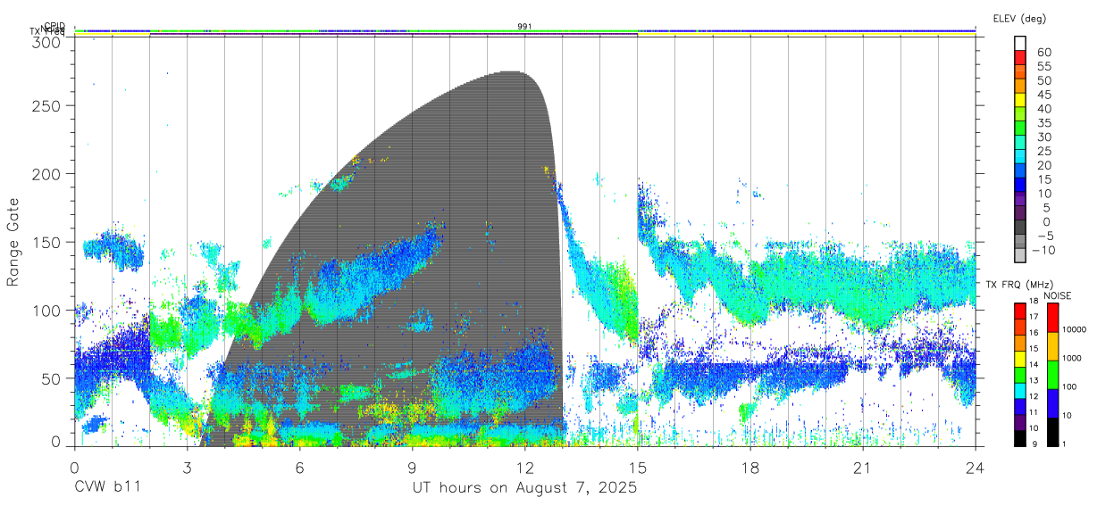
Task: Select the "50" tick on the Range Gate axis
Action: coord(52,378)
